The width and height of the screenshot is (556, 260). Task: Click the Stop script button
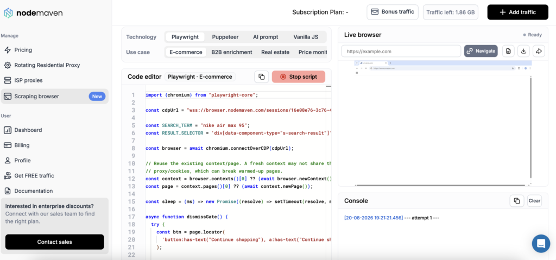click(x=299, y=77)
